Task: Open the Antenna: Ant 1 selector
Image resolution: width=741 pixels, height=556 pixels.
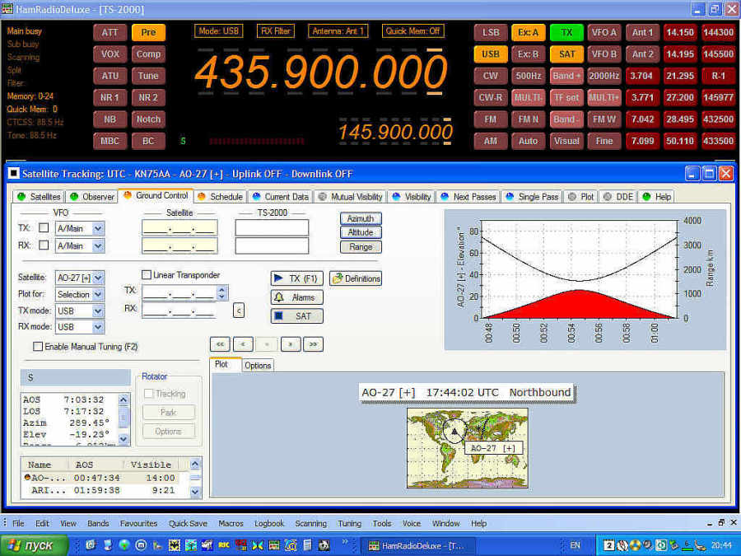Action: coord(338,31)
